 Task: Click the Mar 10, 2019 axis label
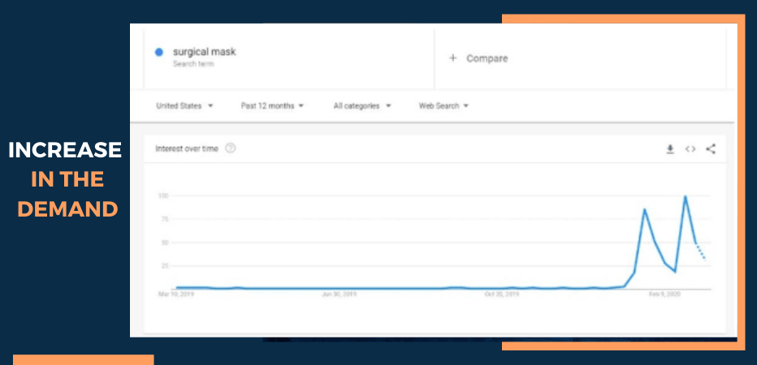[176, 294]
